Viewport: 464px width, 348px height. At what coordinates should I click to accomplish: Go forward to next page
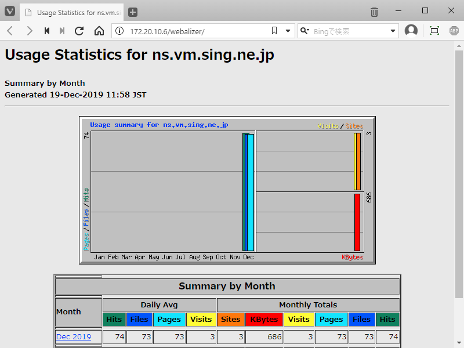click(x=29, y=31)
